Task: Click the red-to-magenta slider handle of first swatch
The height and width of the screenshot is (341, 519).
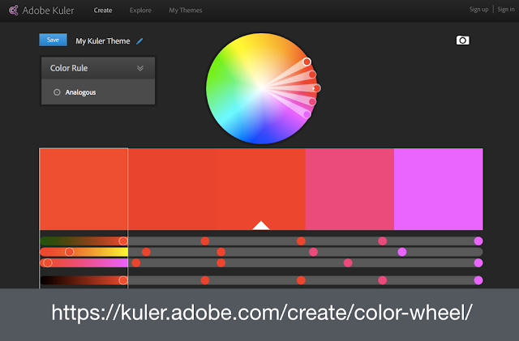Action: pyautogui.click(x=48, y=263)
